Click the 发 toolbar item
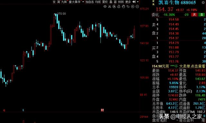206x123 pixels. pyautogui.click(x=54, y=2)
